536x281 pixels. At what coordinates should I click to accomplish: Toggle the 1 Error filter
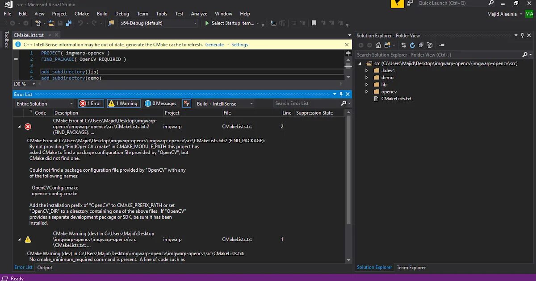click(91, 103)
